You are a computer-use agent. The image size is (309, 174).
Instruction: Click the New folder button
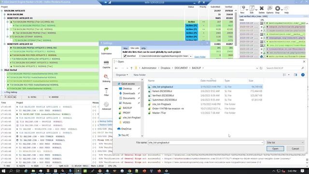(x=140, y=75)
